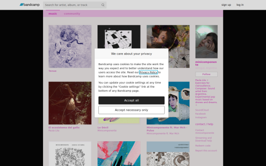
Task: Click the Paula Lila artist name under El ecosistema
Action: 54,131
